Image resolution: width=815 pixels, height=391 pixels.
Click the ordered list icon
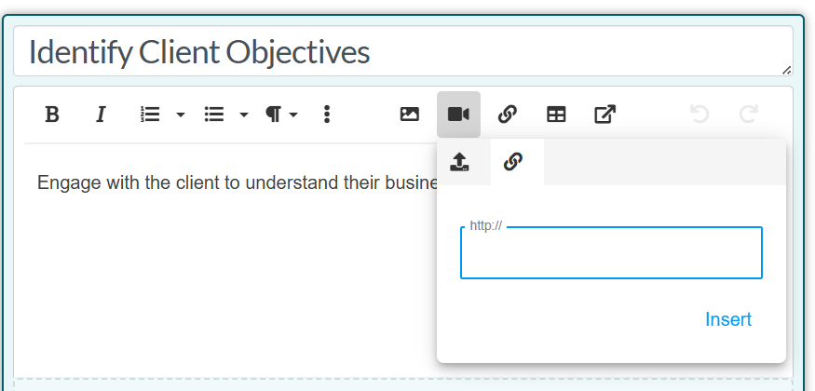(150, 115)
